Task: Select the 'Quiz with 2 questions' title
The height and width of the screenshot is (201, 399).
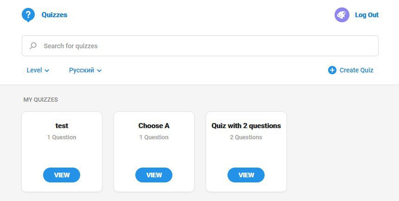Action: [246, 126]
